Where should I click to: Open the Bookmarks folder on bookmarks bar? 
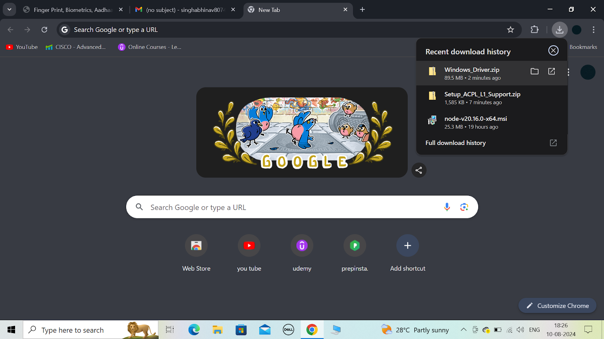(583, 47)
